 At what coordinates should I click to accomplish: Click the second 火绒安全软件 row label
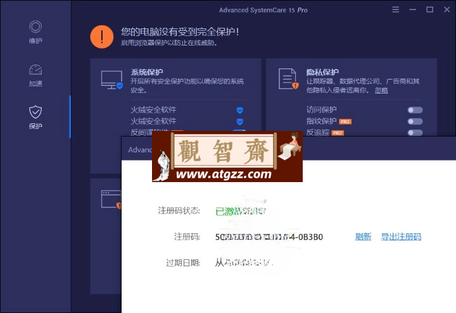(153, 121)
